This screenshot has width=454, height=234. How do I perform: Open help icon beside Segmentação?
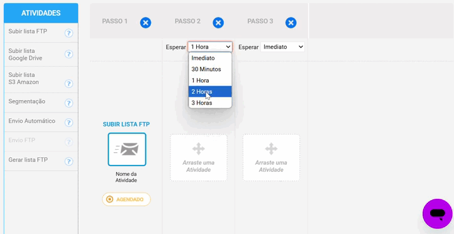[69, 103]
